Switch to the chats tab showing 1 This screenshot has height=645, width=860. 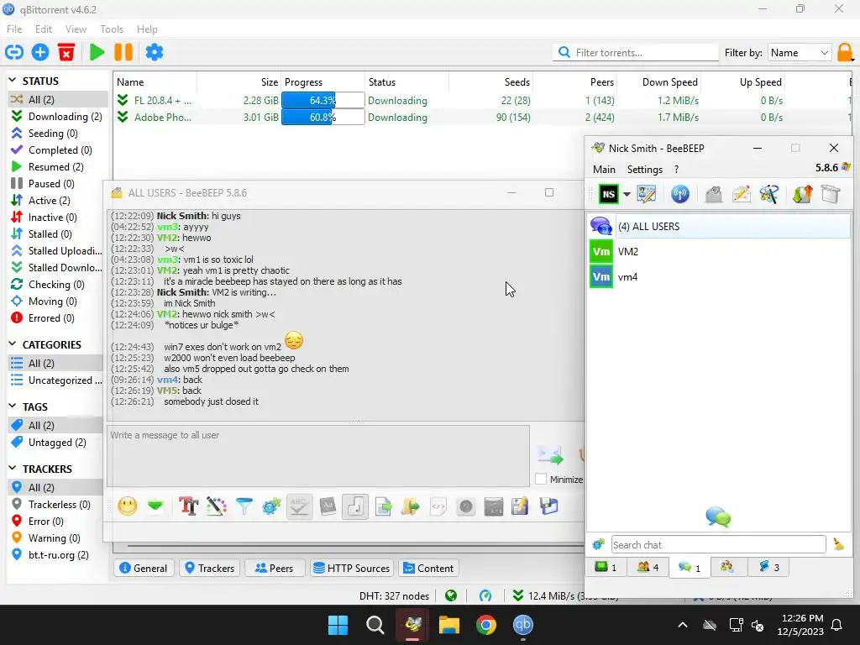point(690,567)
